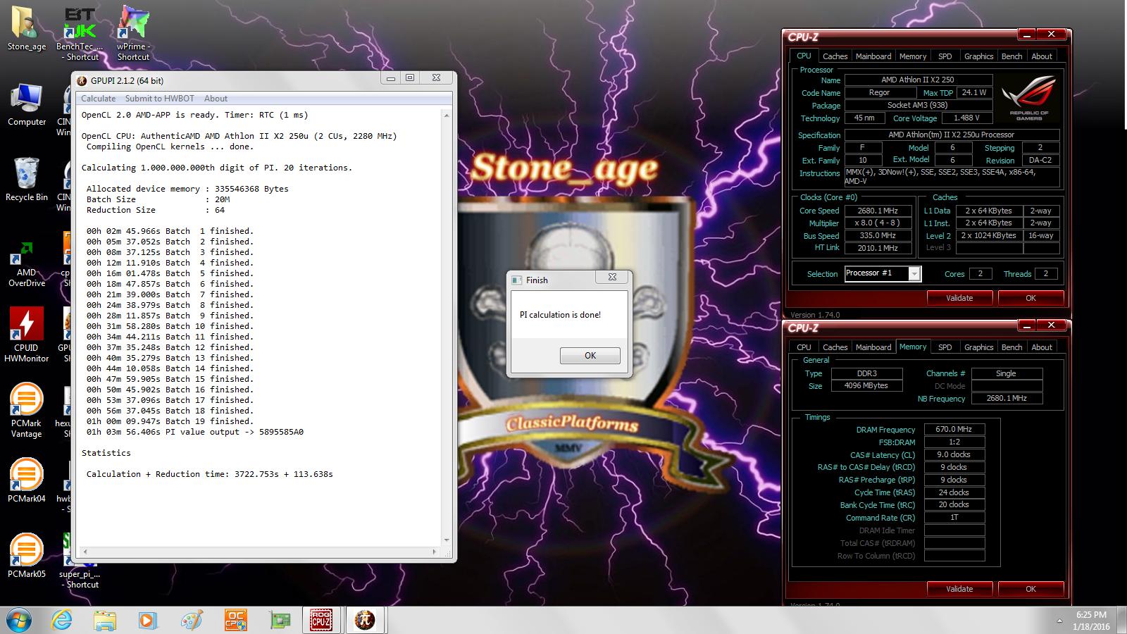1127x634 pixels.
Task: Switch to Caches tab in lower CPU-Z window
Action: [x=835, y=347]
